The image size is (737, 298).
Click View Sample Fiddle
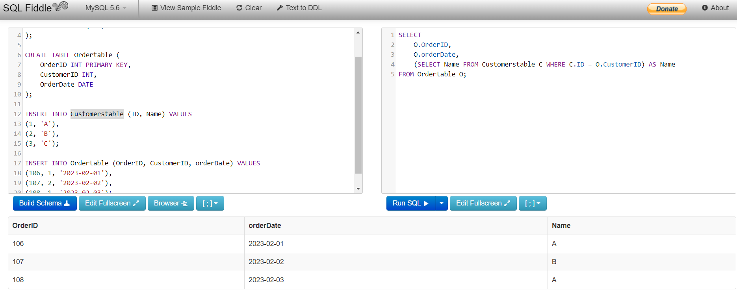click(186, 8)
